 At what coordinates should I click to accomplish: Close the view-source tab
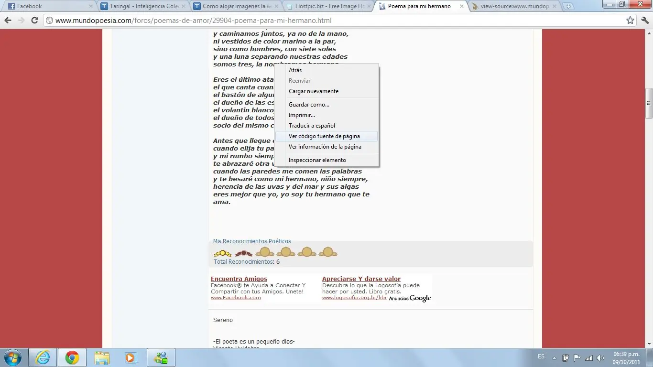(x=554, y=7)
